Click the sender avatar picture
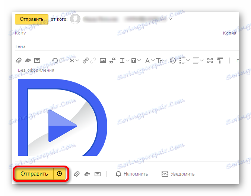251x196 pixels. click(x=75, y=19)
